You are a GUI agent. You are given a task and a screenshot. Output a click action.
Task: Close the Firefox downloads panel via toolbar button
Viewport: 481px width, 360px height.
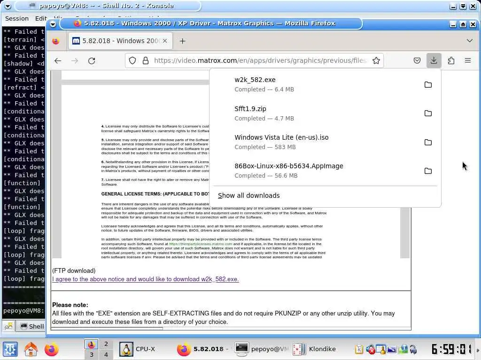point(434,60)
